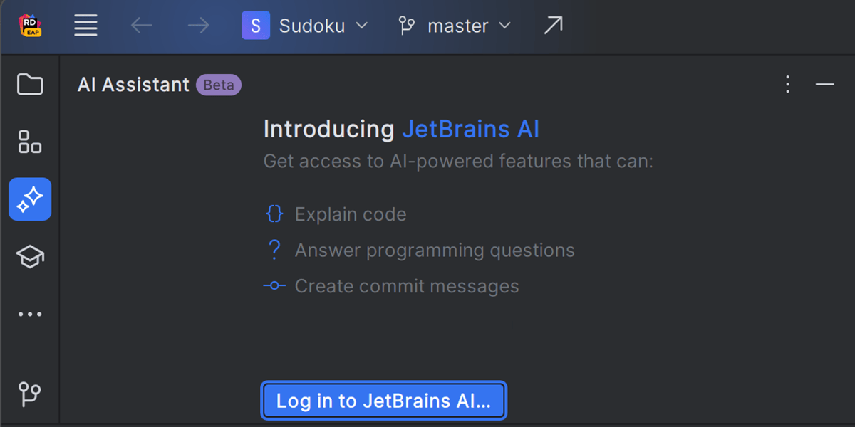
Task: Show the Structure tool window
Action: pos(30,142)
